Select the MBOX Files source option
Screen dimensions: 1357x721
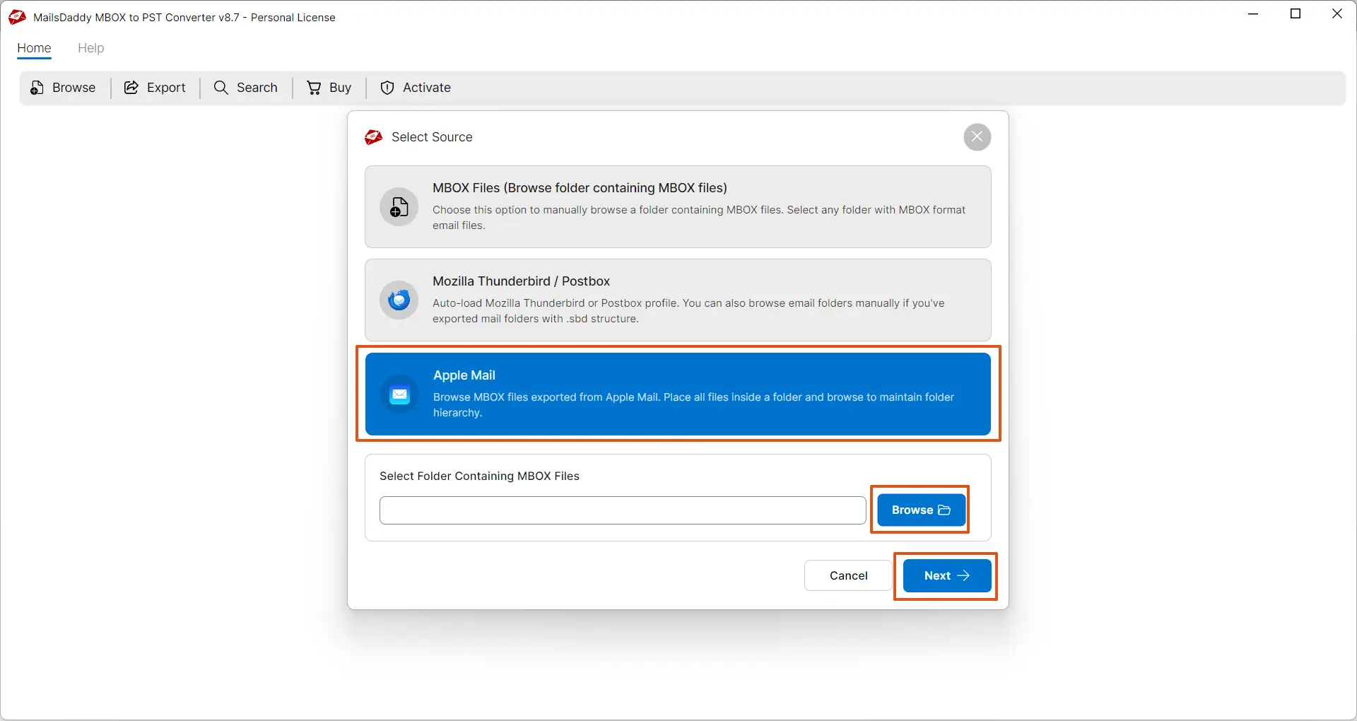(x=678, y=207)
